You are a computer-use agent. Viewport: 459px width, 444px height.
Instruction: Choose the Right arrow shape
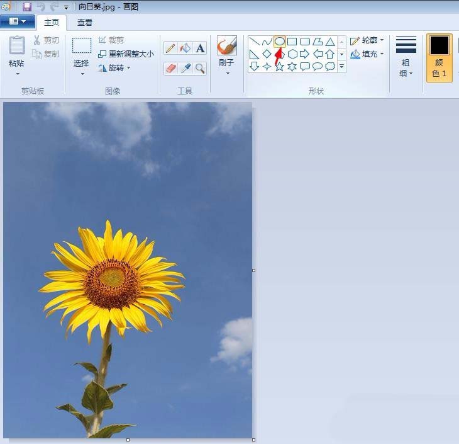coord(305,54)
